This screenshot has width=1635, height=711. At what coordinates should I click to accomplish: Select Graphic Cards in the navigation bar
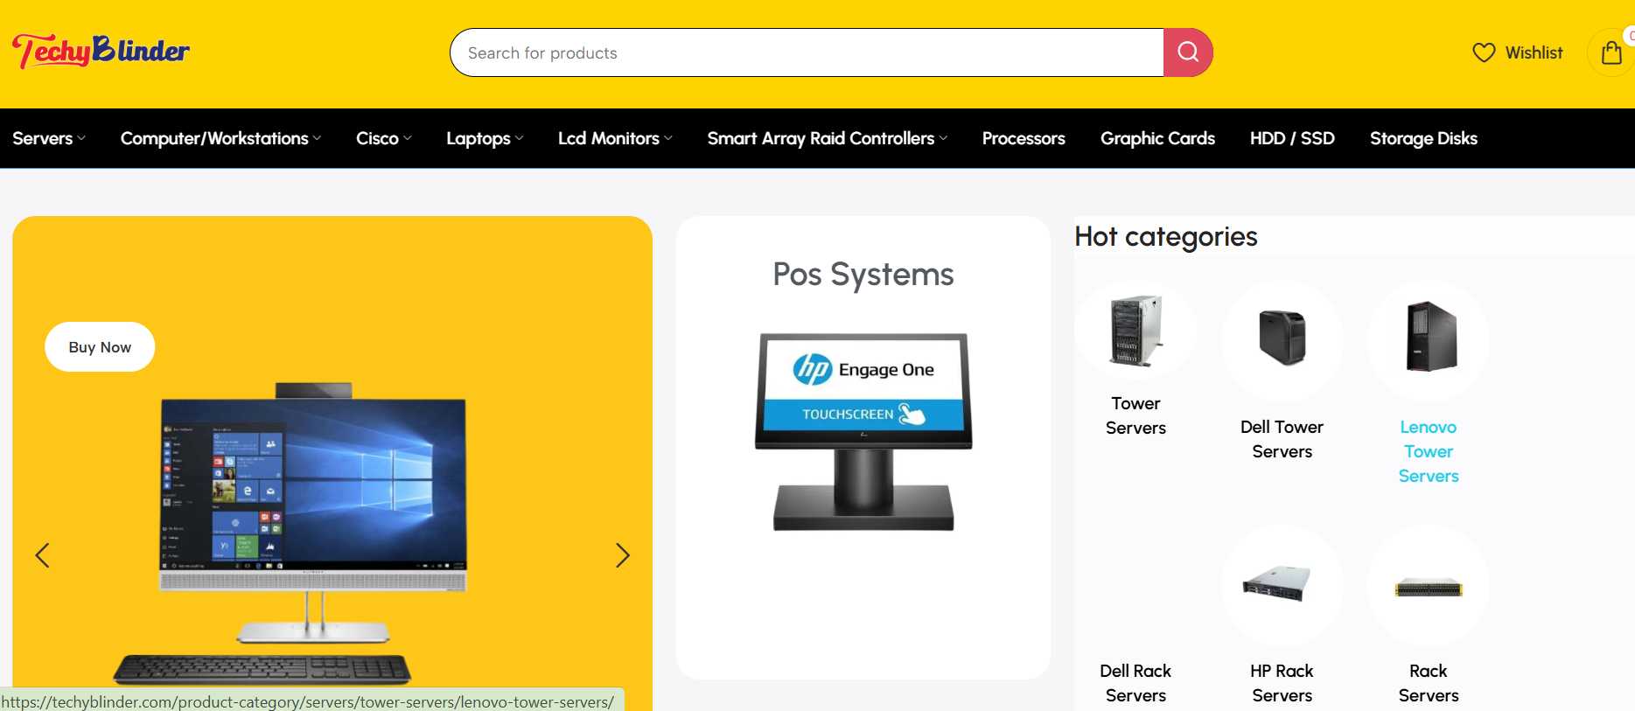tap(1156, 138)
